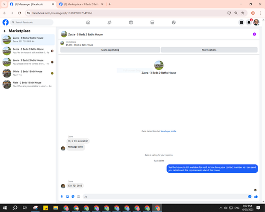Open the Watch video icon in navigation
The image size is (265, 212).
[x=131, y=22]
